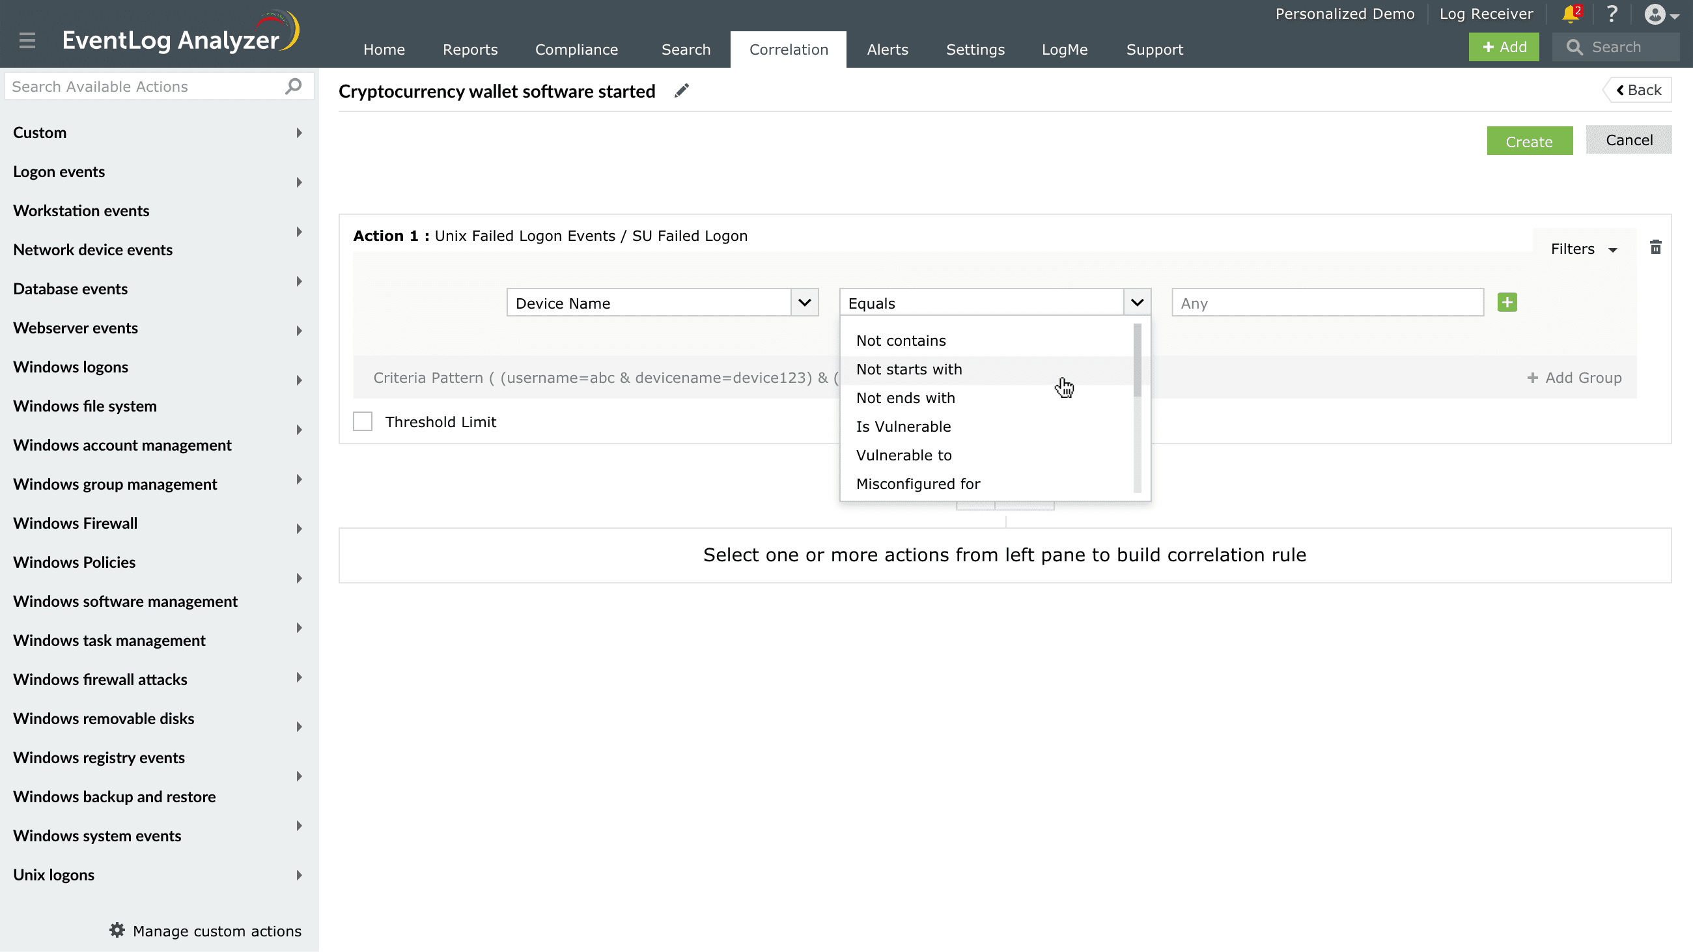1693x952 pixels.
Task: Open the Manage custom actions gear
Action: coord(117,931)
